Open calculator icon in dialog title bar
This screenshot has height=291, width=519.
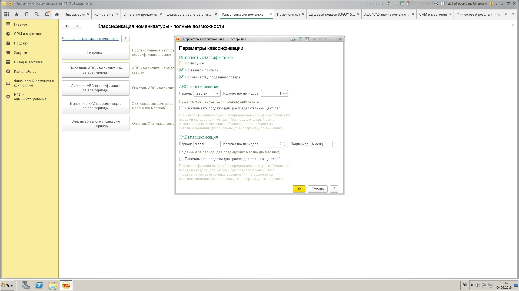(300, 39)
